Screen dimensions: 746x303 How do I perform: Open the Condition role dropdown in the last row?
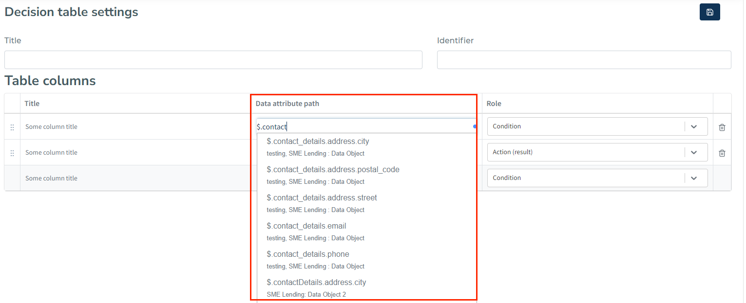click(597, 178)
